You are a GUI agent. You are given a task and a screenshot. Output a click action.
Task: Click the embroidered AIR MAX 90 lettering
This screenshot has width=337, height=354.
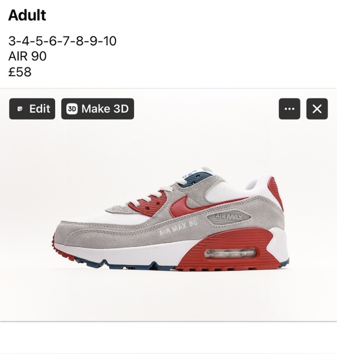tap(178, 227)
